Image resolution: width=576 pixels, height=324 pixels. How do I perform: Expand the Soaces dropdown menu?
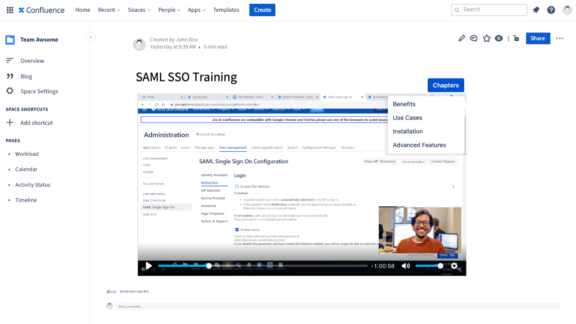pos(140,10)
